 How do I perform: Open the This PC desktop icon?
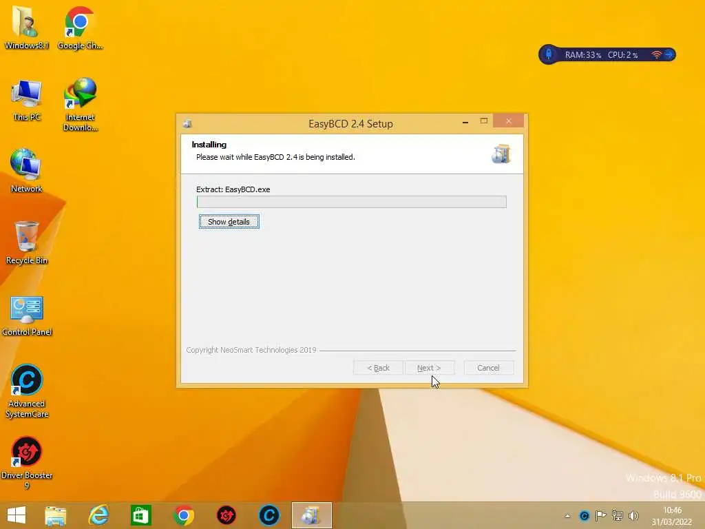point(26,100)
